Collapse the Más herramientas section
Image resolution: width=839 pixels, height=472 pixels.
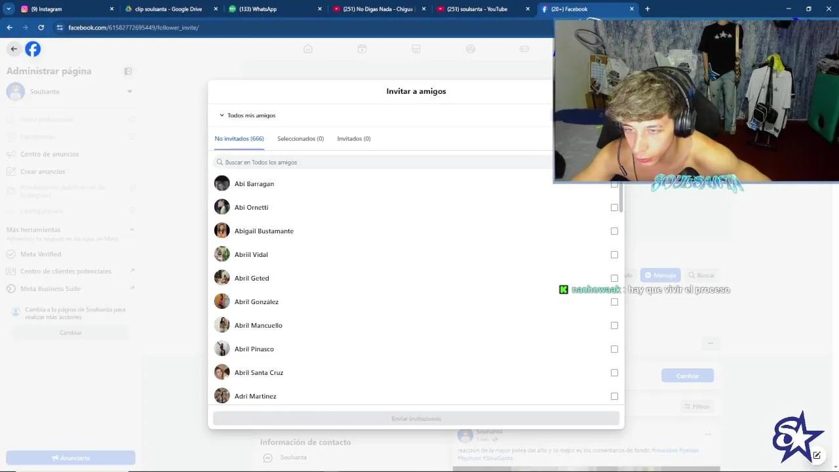click(132, 229)
